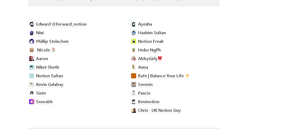Click Kafe's orange square icon
This screenshot has width=294, height=129.
point(134,76)
